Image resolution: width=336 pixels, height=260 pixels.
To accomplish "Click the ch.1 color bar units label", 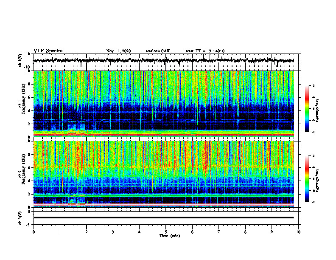I will coord(318,110).
